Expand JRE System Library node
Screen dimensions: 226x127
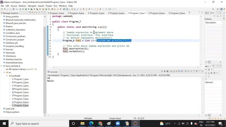click(x=4, y=69)
